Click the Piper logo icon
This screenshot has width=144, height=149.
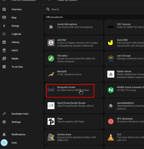(51, 121)
